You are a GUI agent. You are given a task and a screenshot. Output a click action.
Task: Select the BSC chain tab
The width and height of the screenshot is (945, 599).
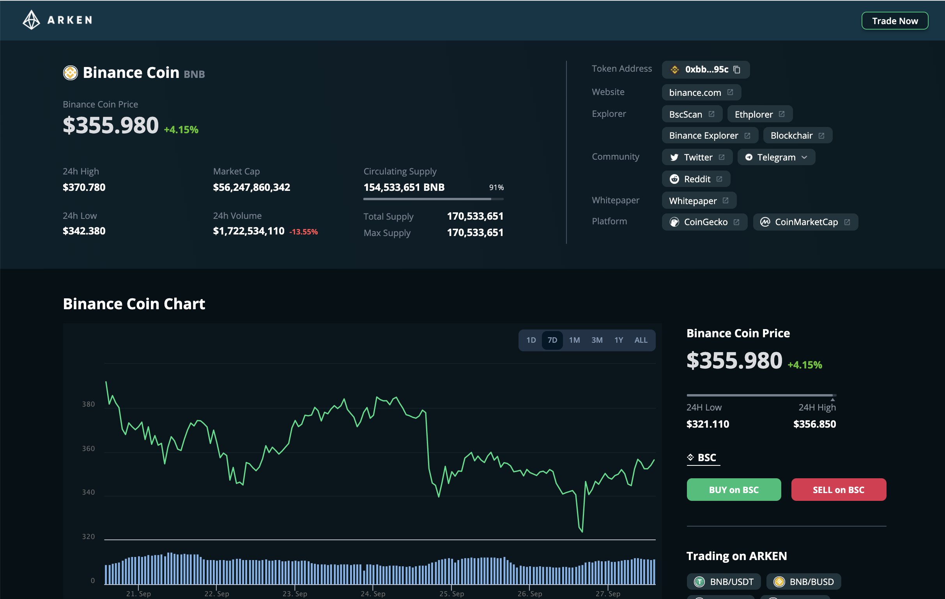coord(703,458)
